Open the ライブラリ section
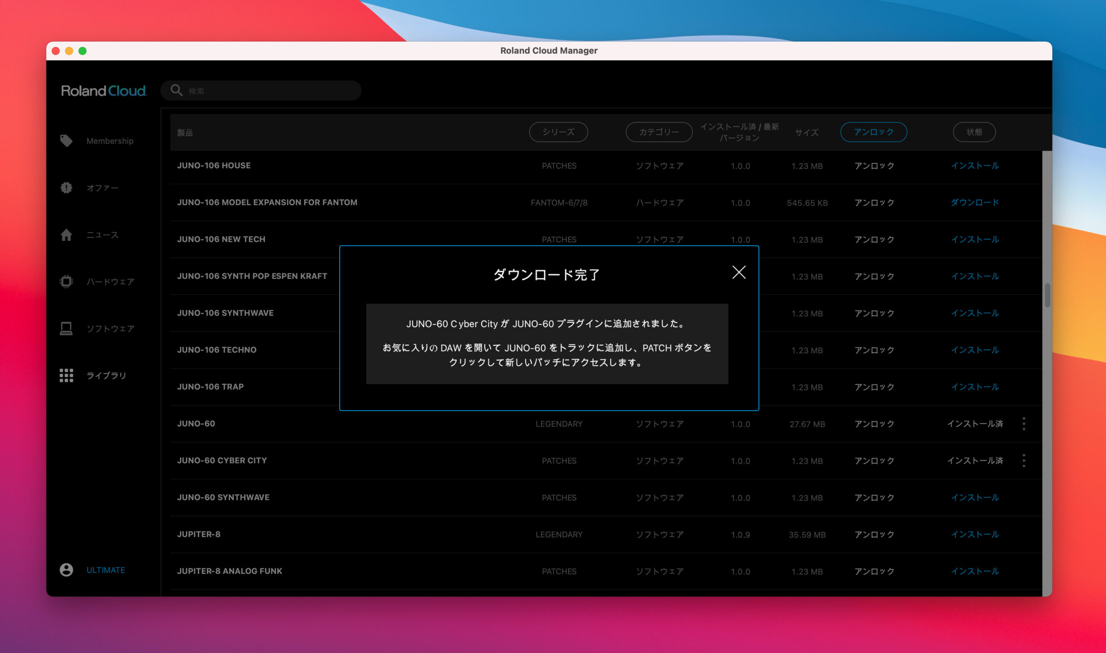 pos(106,375)
